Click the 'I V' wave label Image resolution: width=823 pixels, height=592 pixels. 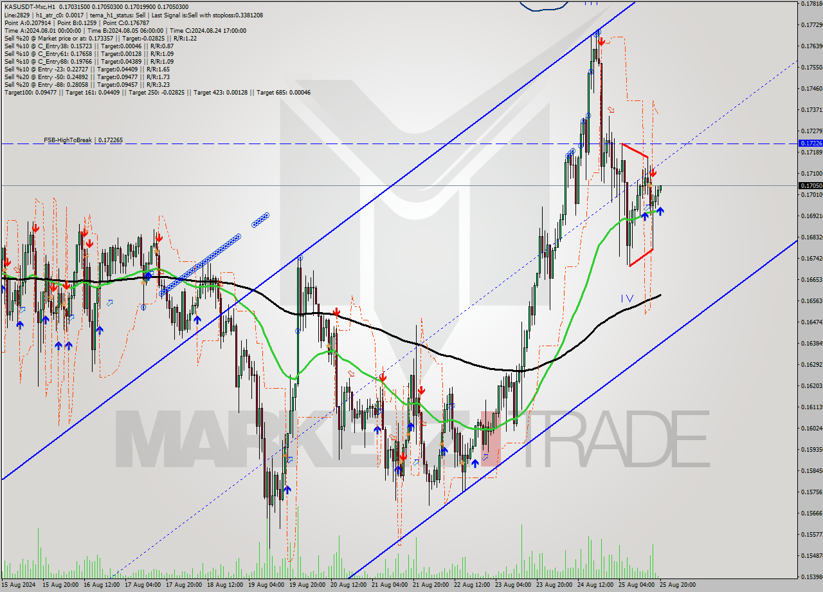(627, 299)
